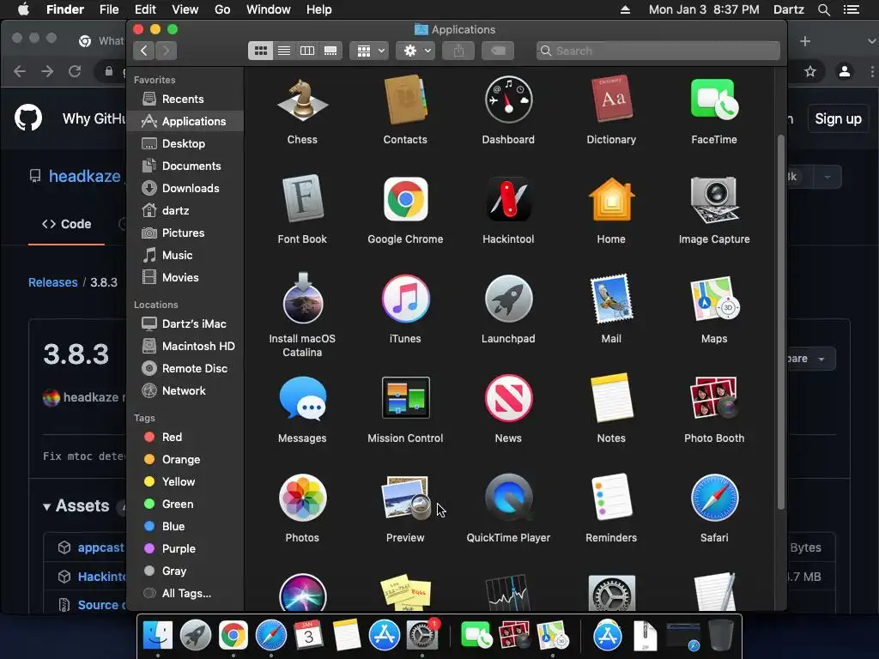Switch Finder to list view
Viewport: 879px width, 659px height.
(284, 51)
